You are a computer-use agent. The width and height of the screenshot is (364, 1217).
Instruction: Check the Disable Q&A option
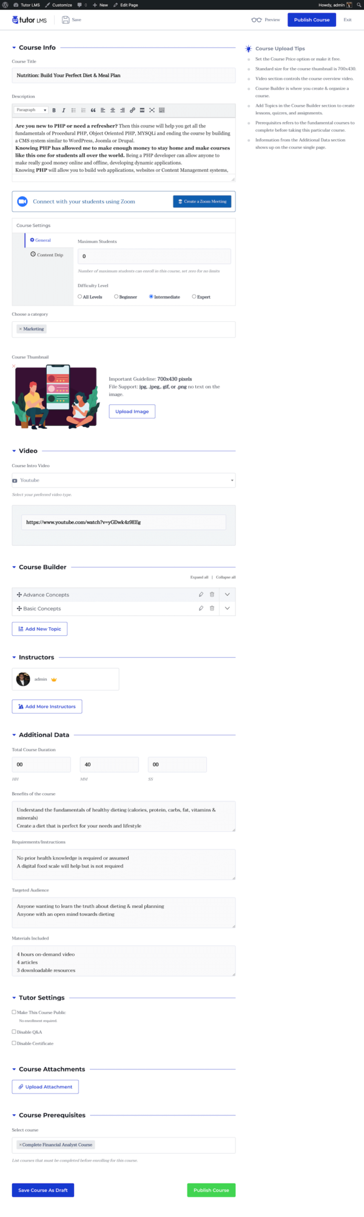(14, 1032)
